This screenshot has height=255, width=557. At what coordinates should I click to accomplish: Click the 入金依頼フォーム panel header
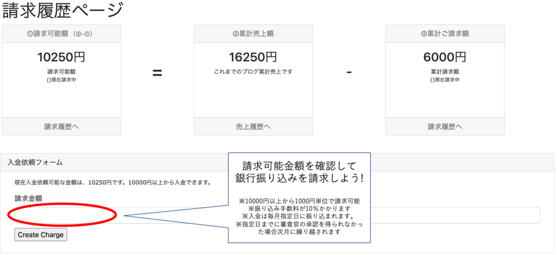tap(35, 162)
